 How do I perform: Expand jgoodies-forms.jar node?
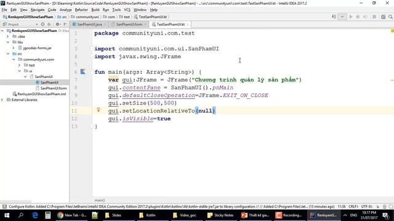click(x=14, y=48)
